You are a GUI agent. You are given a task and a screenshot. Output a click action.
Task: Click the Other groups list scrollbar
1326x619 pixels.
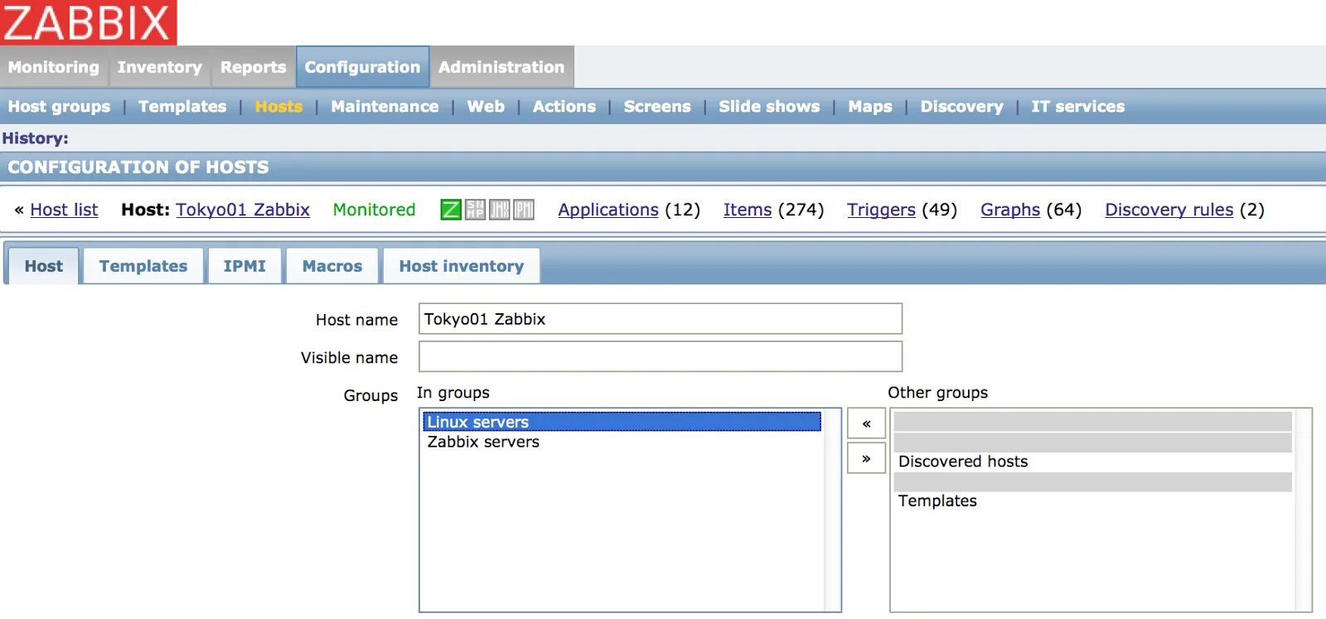[1303, 510]
